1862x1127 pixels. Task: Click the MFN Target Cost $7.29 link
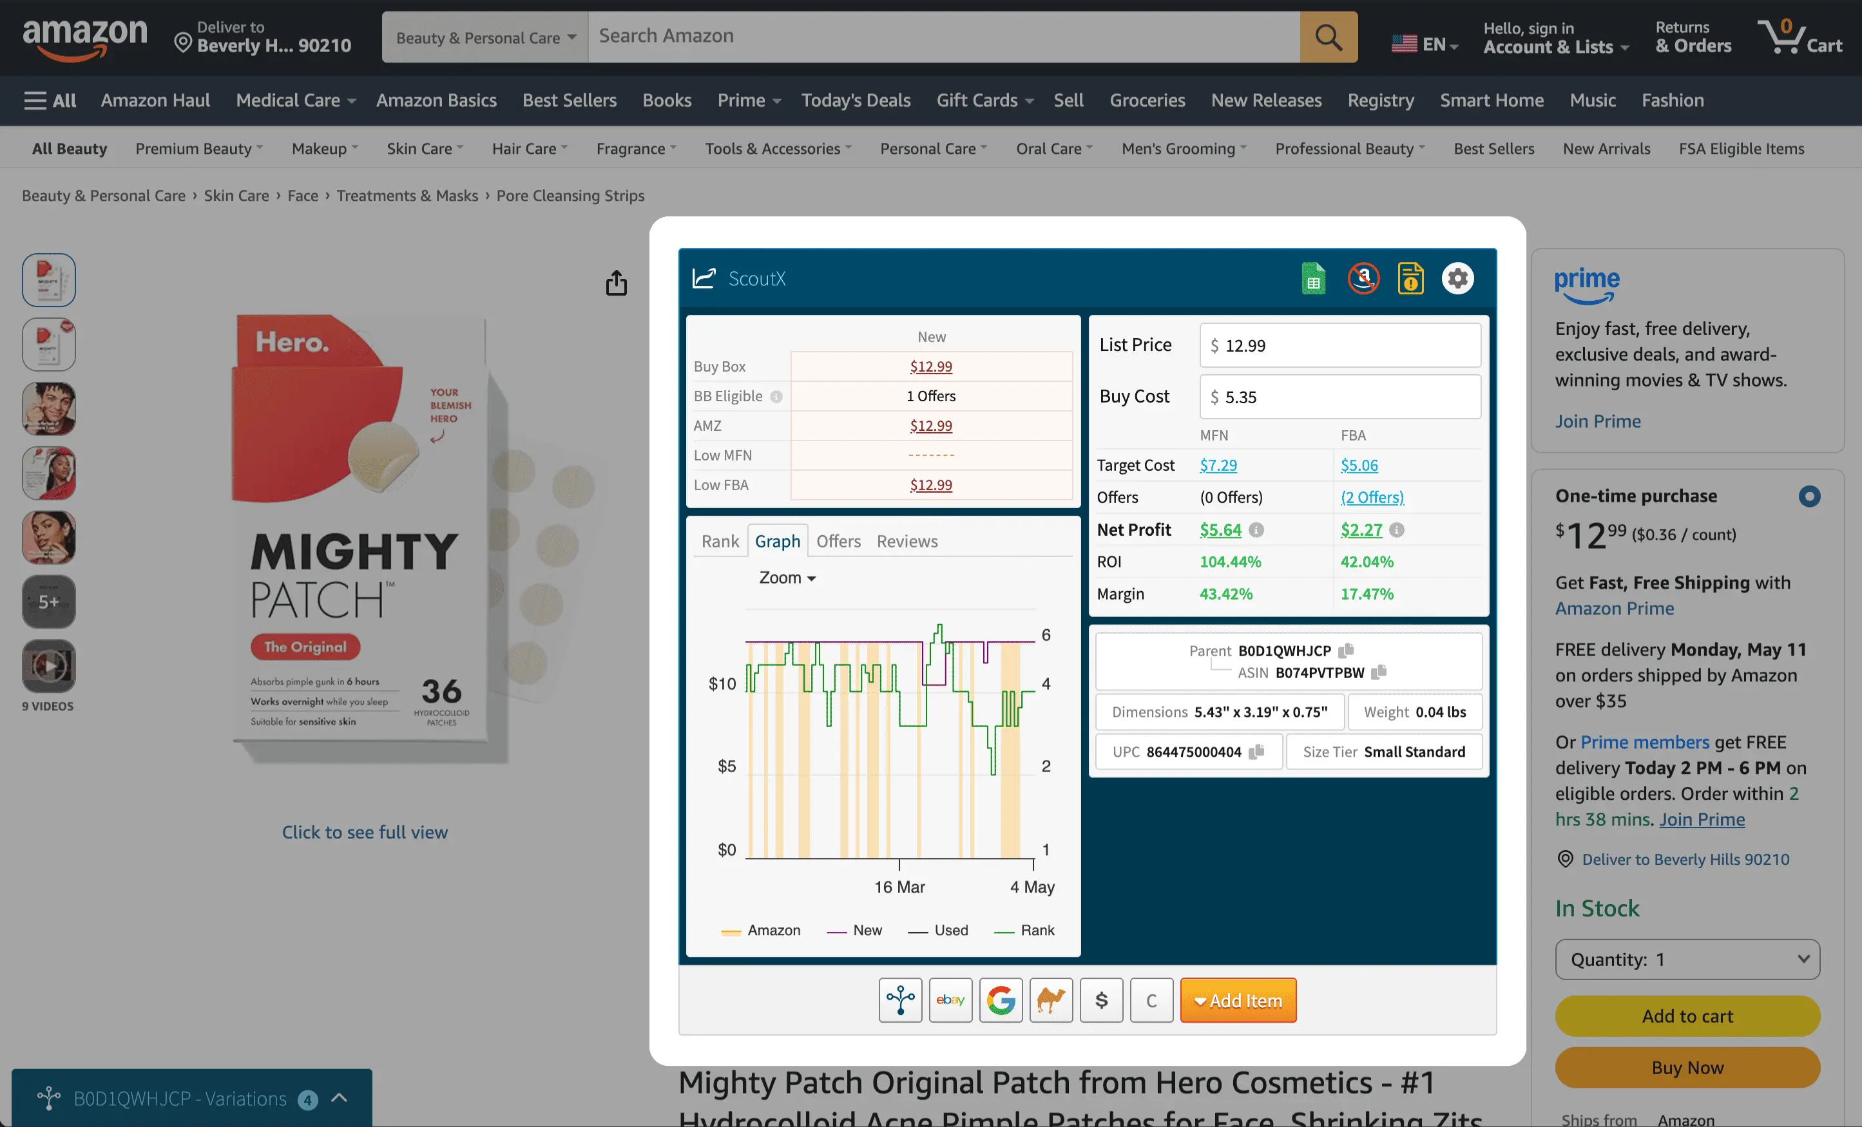click(1218, 466)
